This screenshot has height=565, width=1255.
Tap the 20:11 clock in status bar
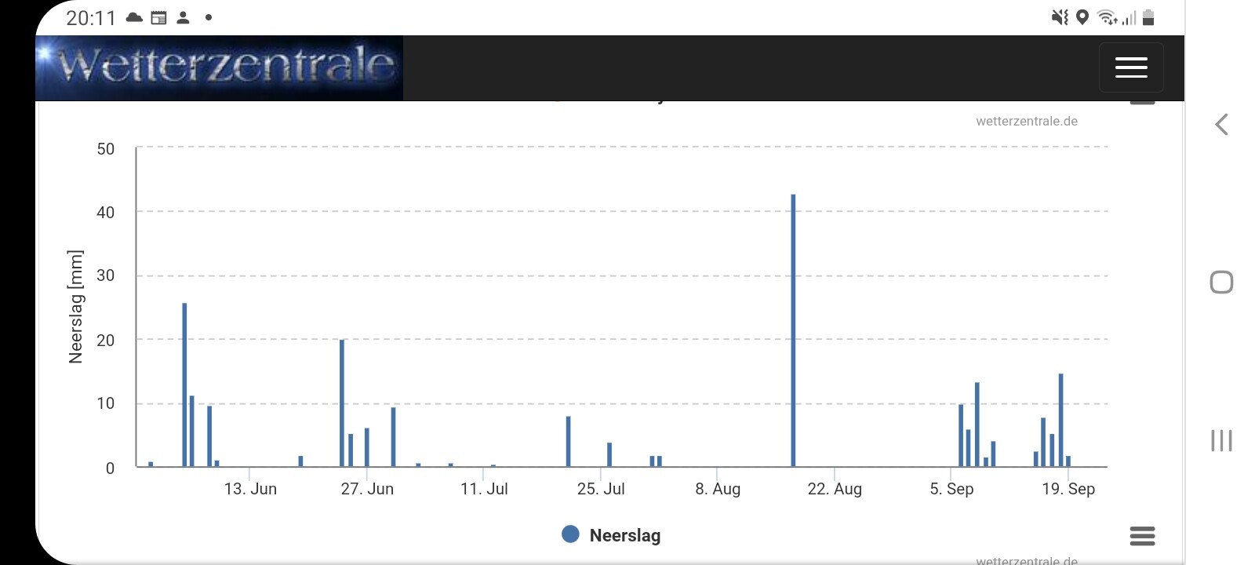click(x=91, y=18)
